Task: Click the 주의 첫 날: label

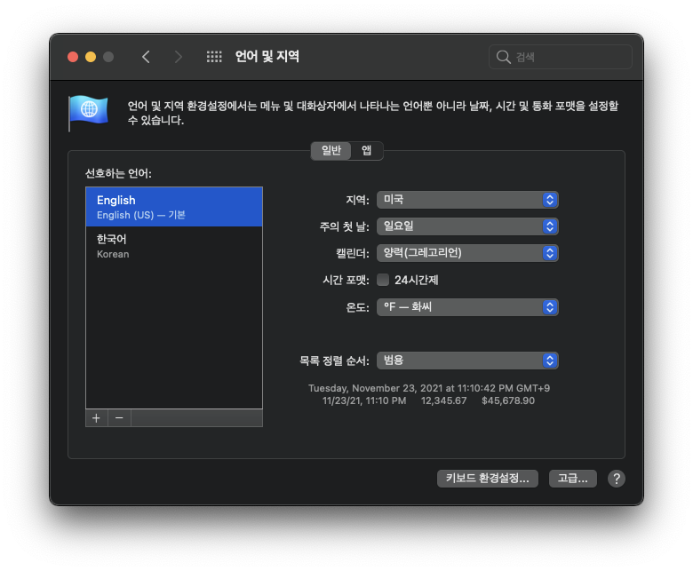Action: [345, 227]
